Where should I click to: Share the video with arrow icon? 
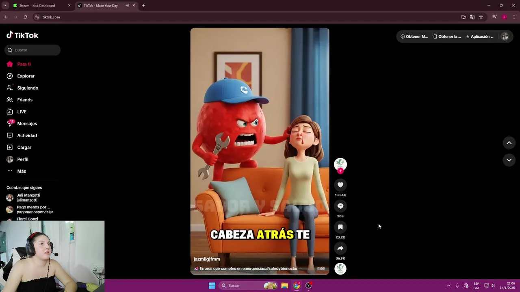tap(340, 248)
